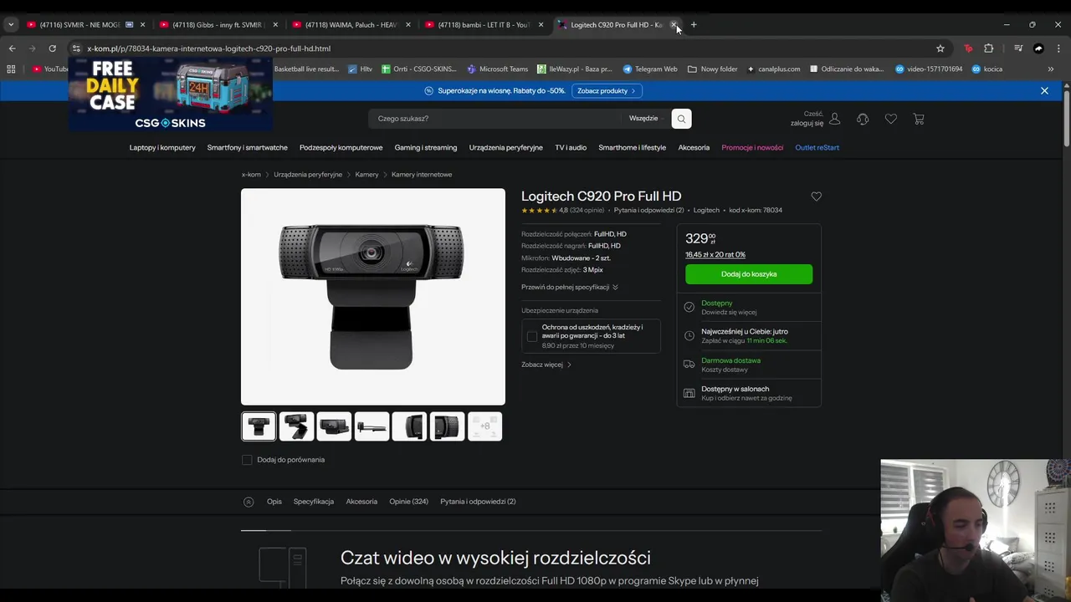1071x602 pixels.
Task: Open Outlet reStart link
Action: pos(817,148)
